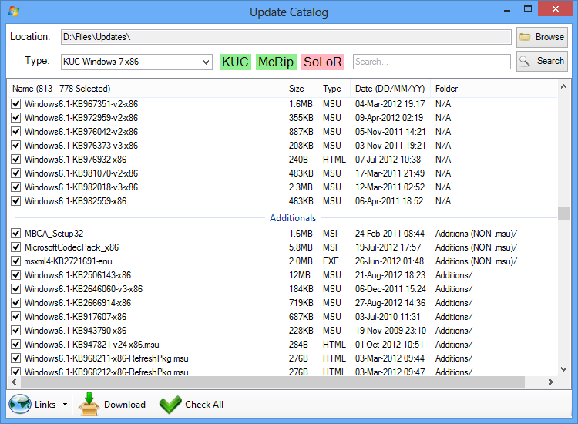Maximize the Update Catalog window
The height and width of the screenshot is (424, 578).
[x=528, y=8]
